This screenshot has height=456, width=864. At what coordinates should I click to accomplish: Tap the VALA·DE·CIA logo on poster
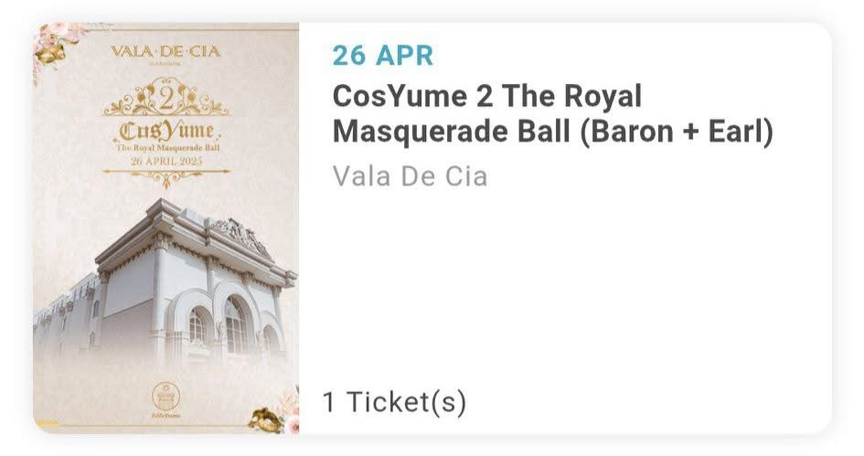tap(165, 50)
